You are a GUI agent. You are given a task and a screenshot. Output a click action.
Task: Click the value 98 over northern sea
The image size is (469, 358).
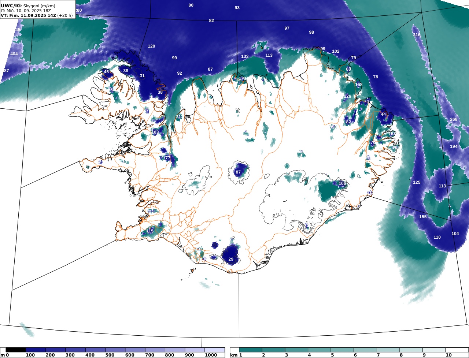pos(311,32)
